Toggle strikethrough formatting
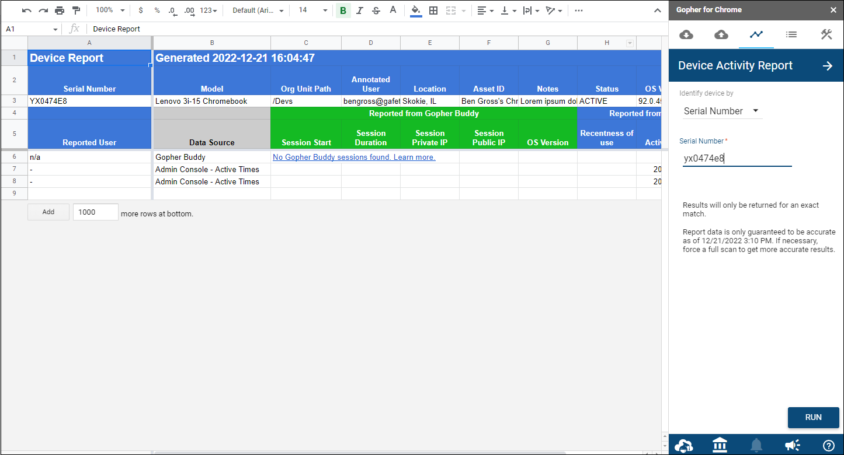This screenshot has width=844, height=455. pyautogui.click(x=376, y=10)
